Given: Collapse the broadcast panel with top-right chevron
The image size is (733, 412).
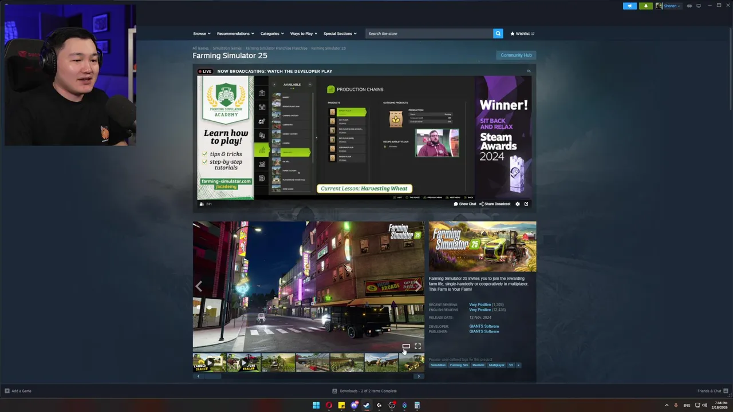Looking at the screenshot, I should (x=528, y=71).
